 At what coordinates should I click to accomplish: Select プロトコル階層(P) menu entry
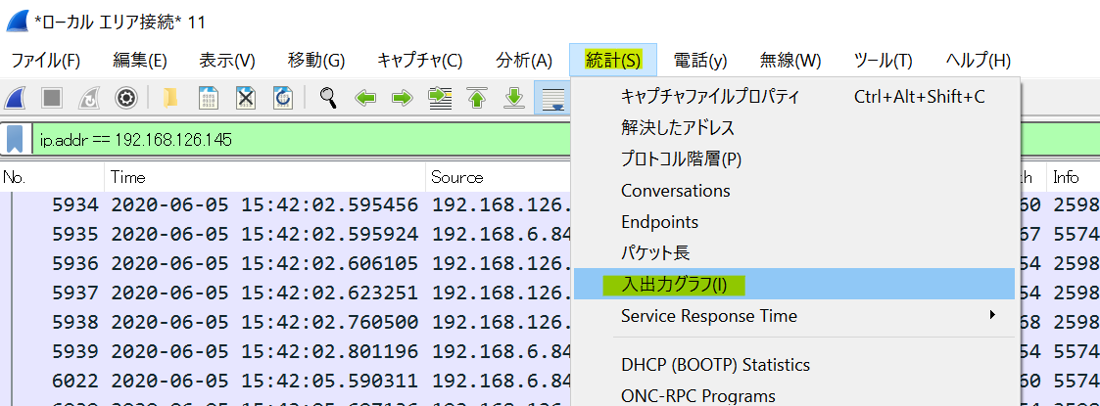(x=681, y=159)
